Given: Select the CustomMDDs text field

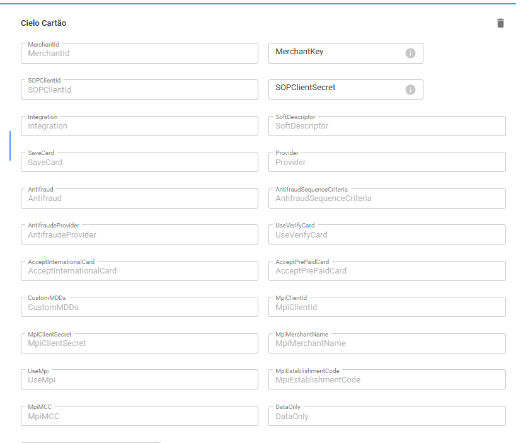Looking at the screenshot, I should pyautogui.click(x=139, y=307).
